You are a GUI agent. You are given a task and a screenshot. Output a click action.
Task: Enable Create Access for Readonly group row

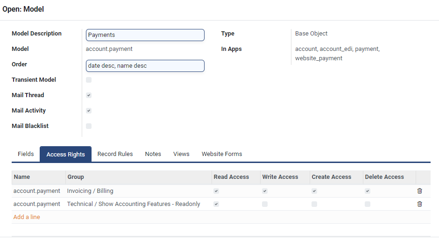[314, 204]
